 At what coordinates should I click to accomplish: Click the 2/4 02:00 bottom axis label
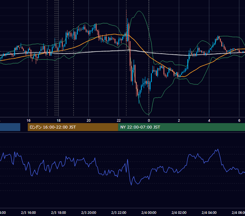tap(179, 212)
